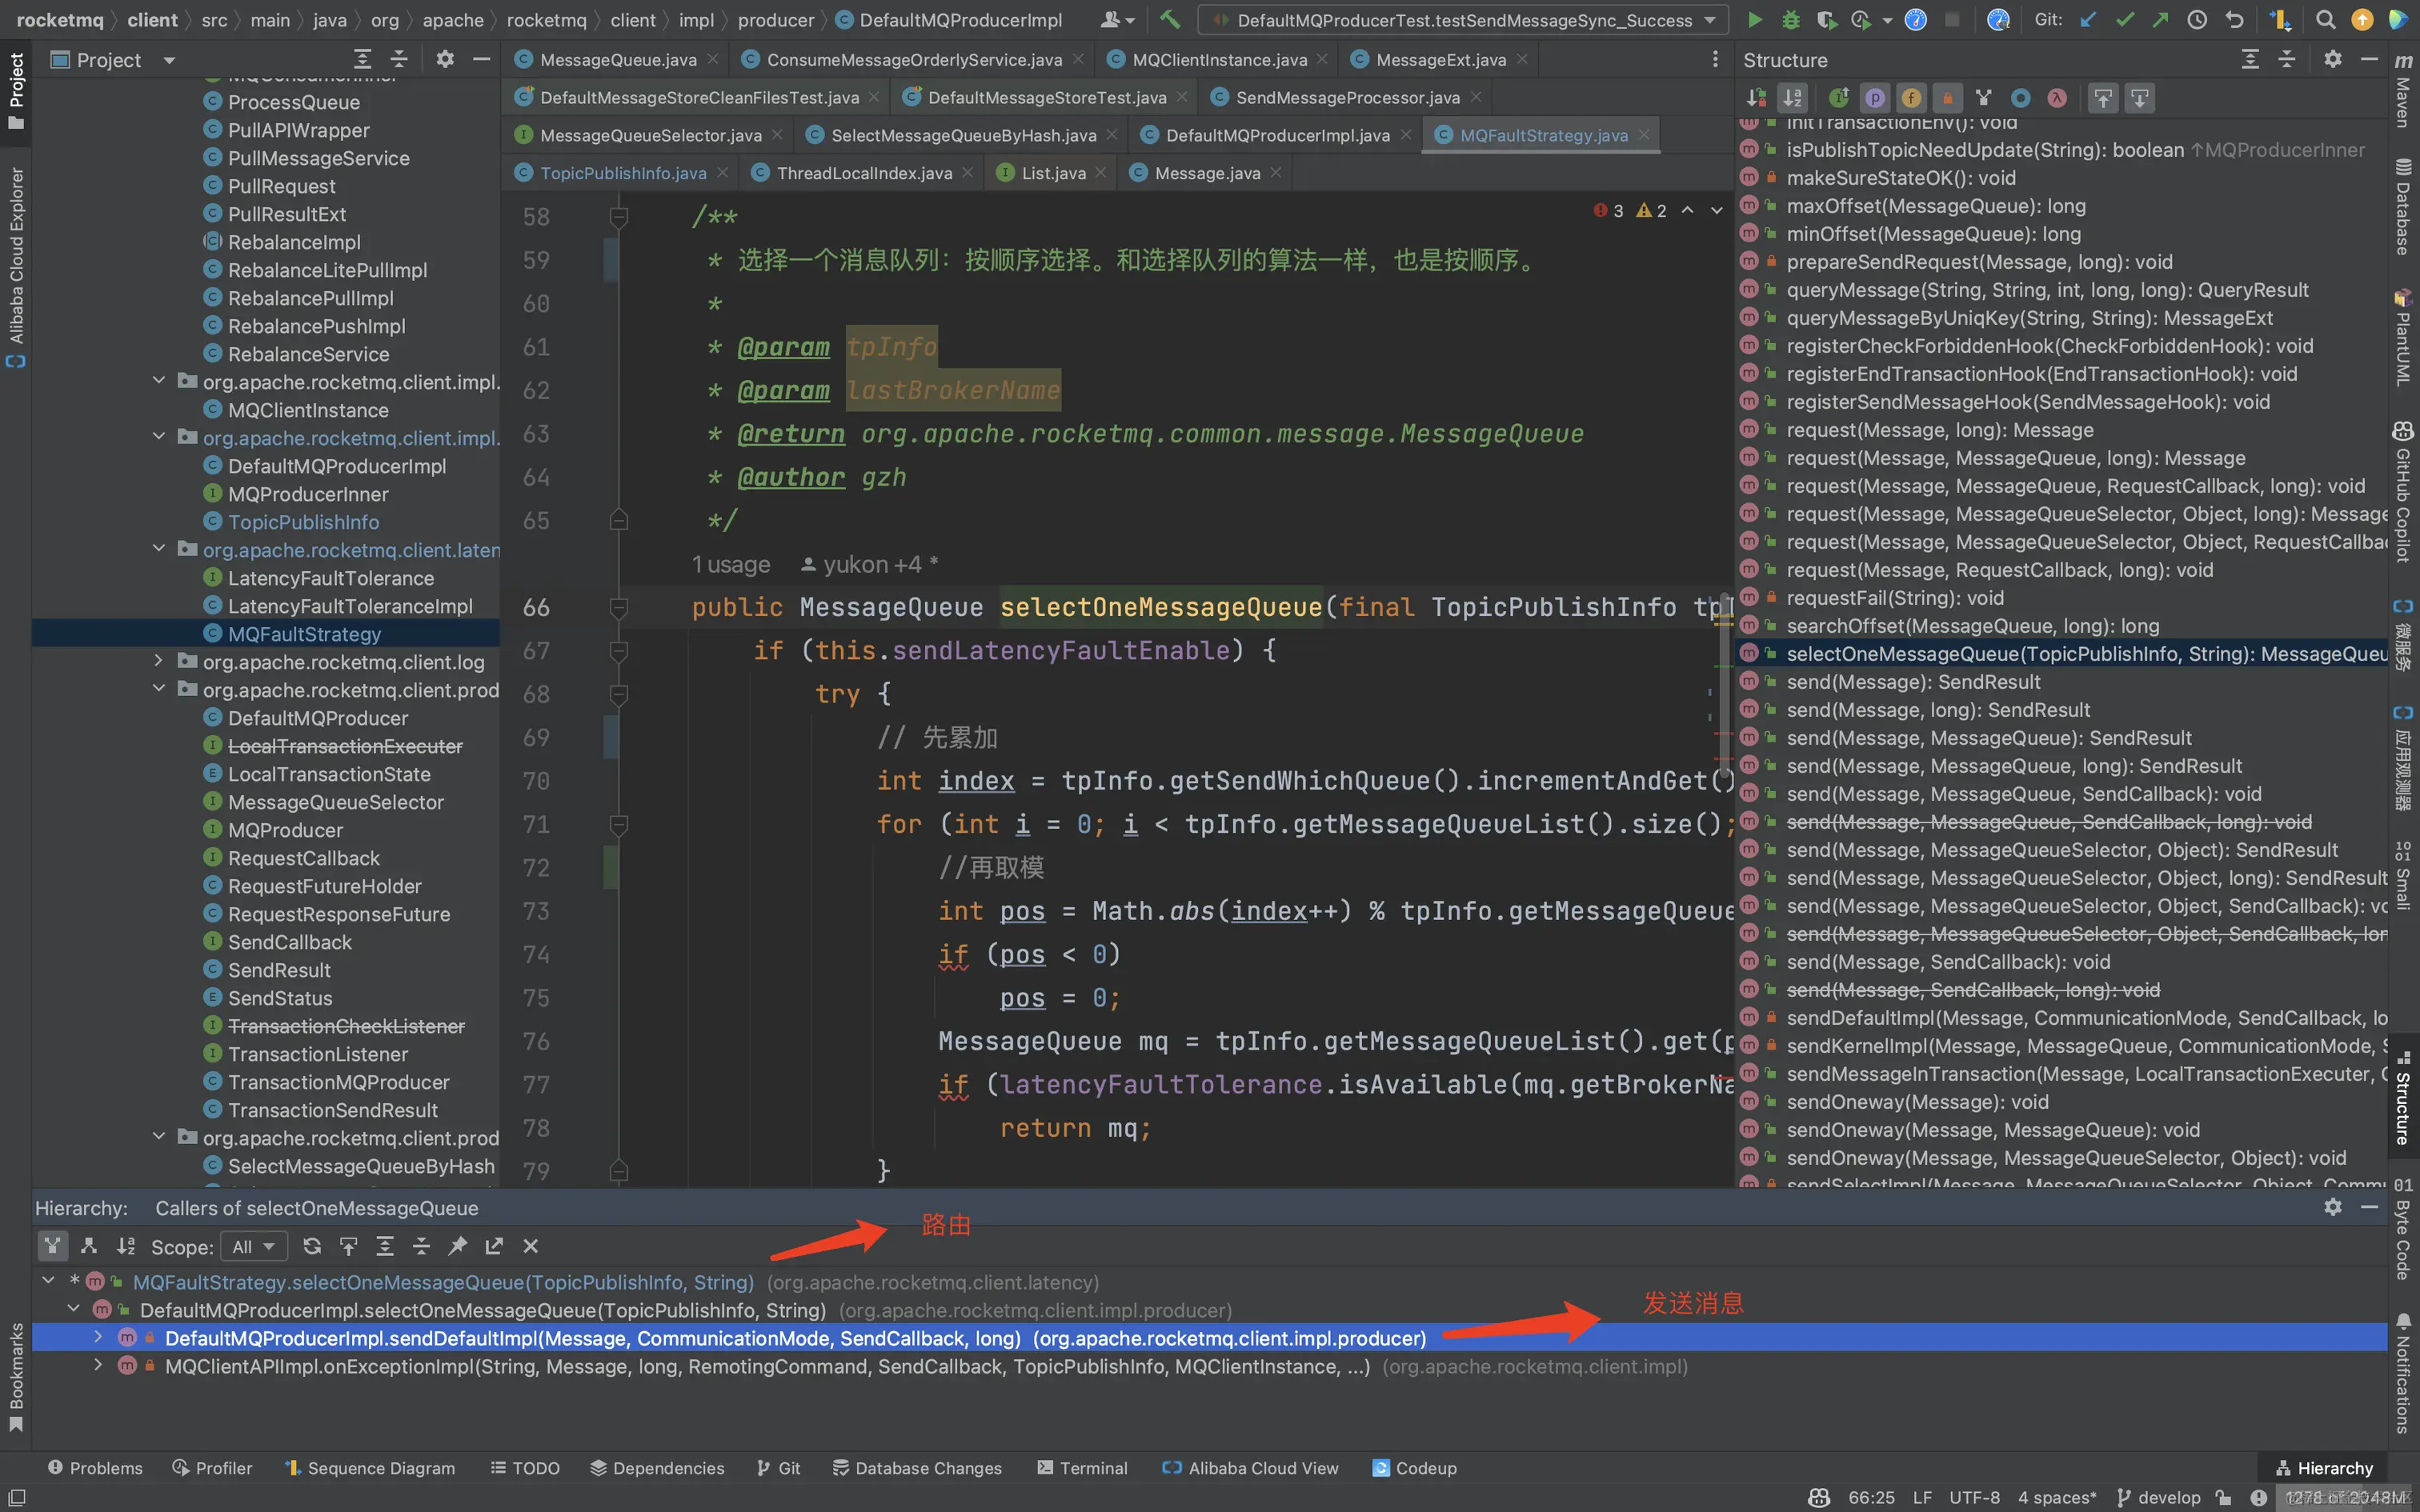Open the run configuration dropdown
This screenshot has width=2420, height=1512.
(x=1464, y=20)
